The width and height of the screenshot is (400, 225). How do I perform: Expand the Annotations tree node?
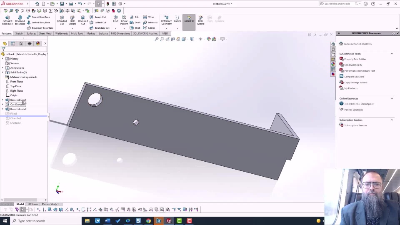coord(2,68)
